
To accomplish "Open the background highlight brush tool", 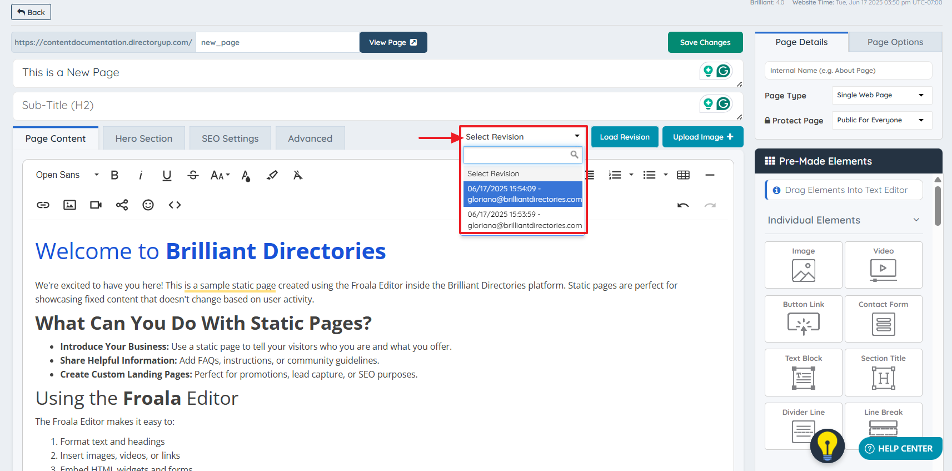I will 272,175.
